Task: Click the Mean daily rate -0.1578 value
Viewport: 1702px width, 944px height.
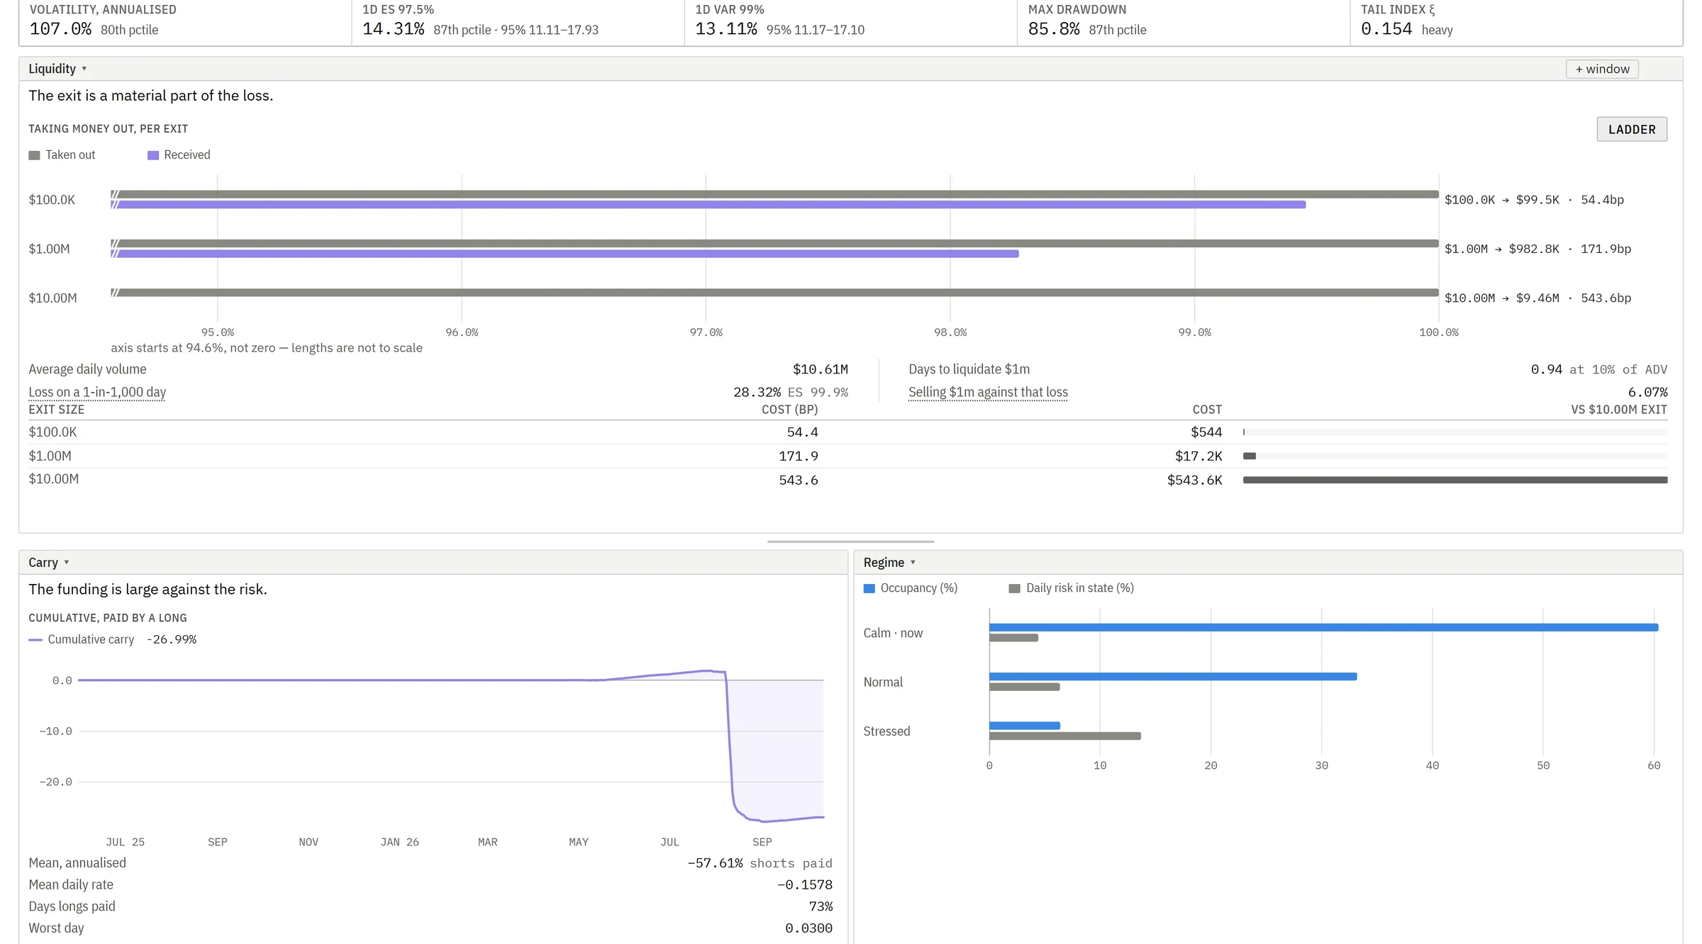Action: pyautogui.click(x=804, y=884)
